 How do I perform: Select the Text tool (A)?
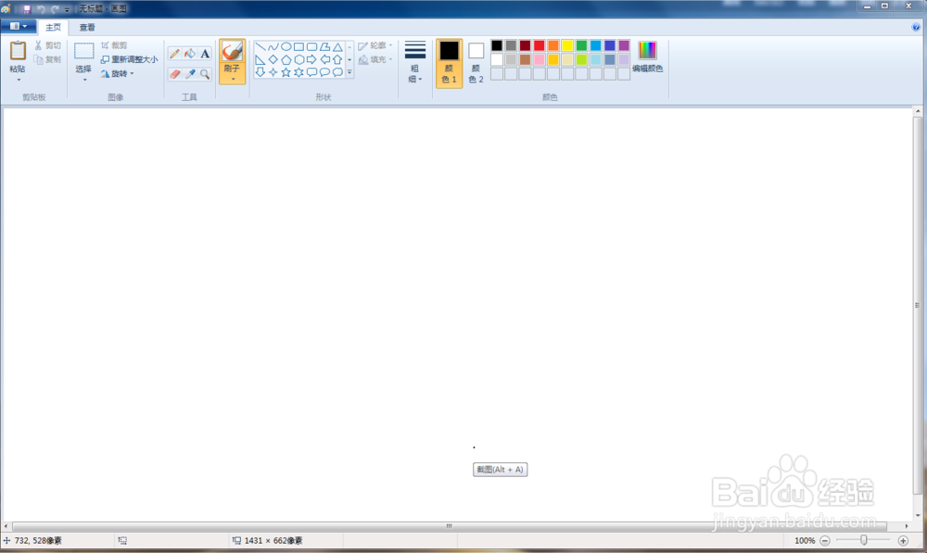click(x=205, y=54)
